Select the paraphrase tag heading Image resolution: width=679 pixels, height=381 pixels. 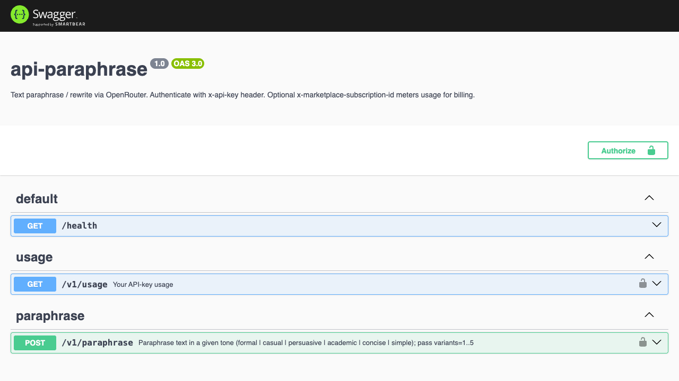50,316
